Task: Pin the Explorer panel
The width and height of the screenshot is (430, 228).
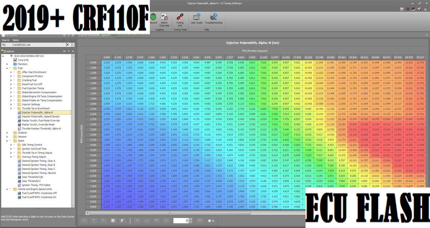Action: 68,51
